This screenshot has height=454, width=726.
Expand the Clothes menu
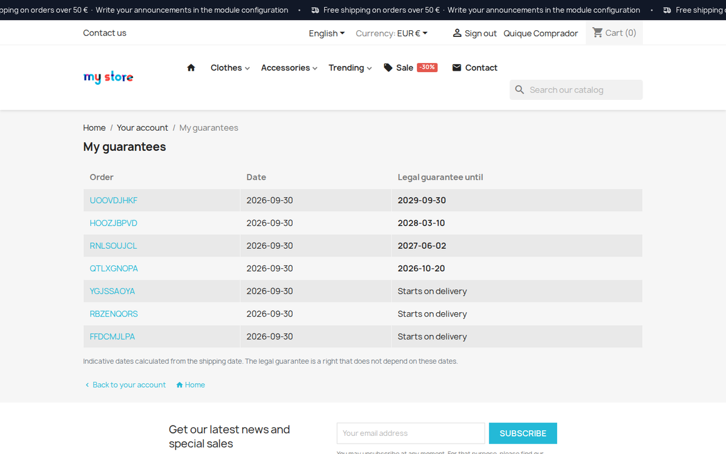coord(230,68)
